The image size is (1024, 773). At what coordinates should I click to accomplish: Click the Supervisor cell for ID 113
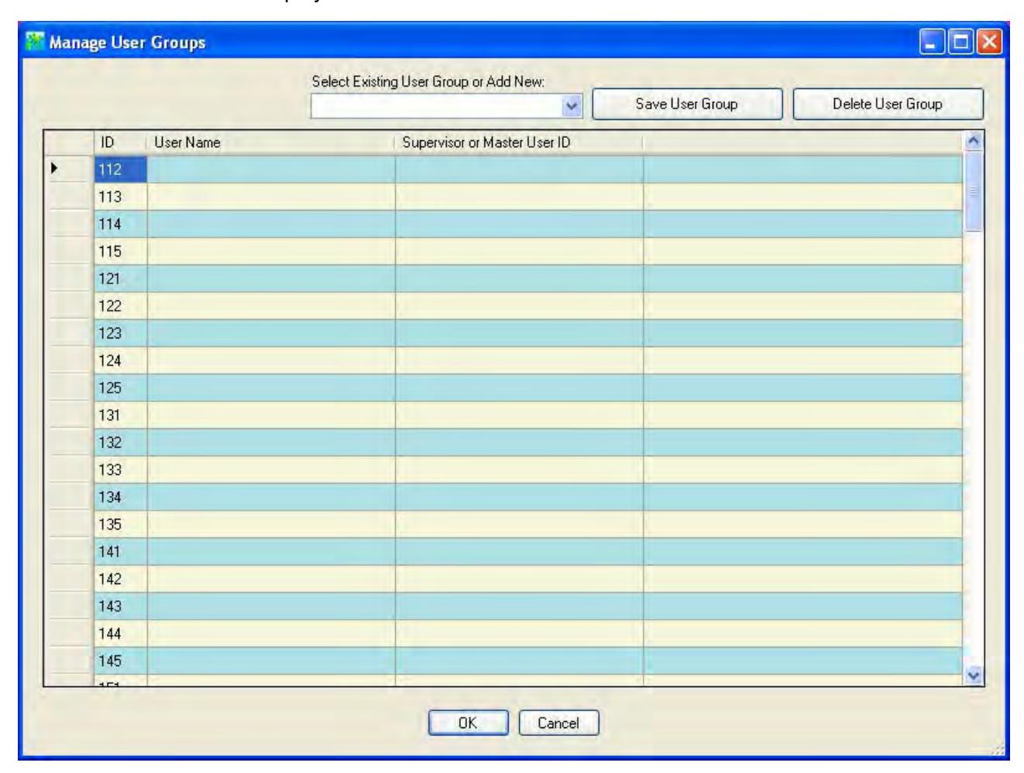(519, 197)
